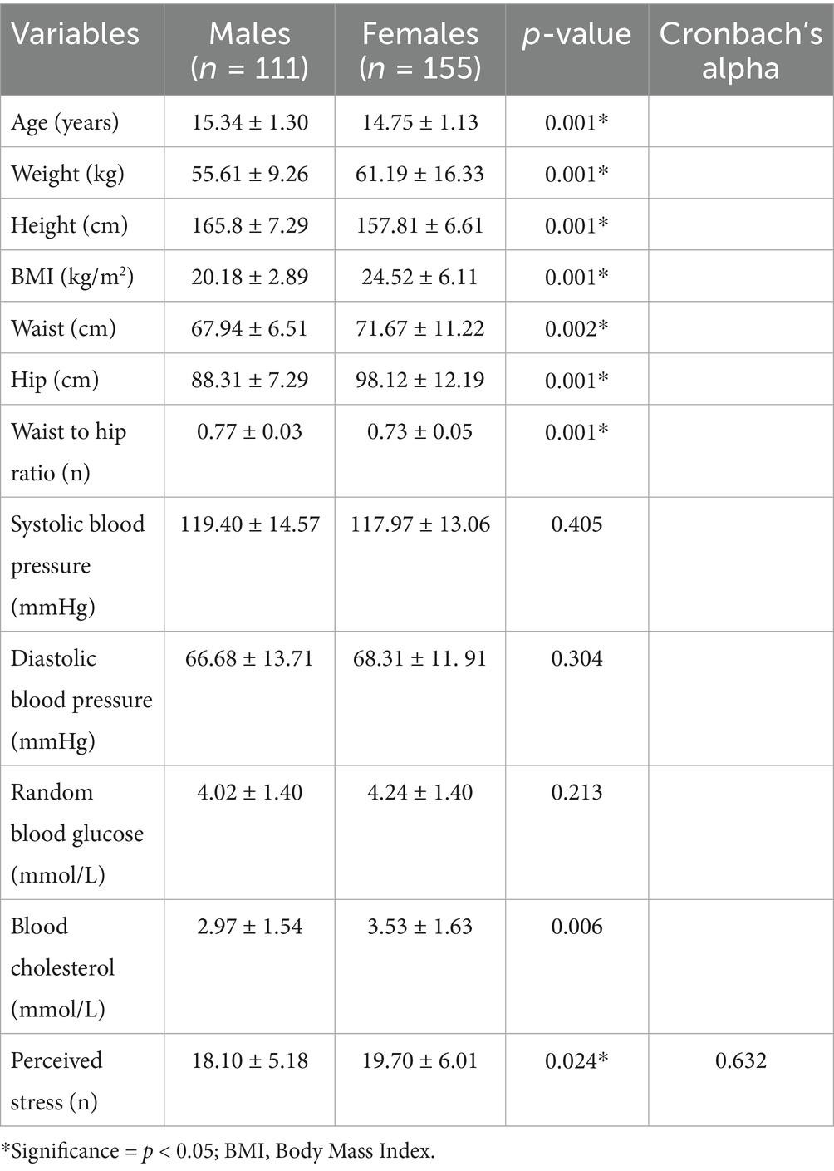Select the Females (n = 155) header
The height and width of the screenshot is (1171, 834).
tap(420, 50)
